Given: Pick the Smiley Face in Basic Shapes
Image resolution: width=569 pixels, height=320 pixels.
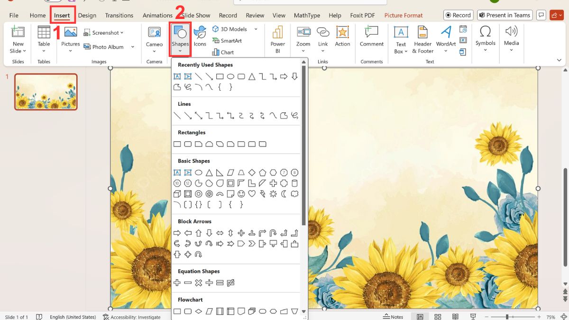Looking at the screenshot, I should tap(241, 194).
